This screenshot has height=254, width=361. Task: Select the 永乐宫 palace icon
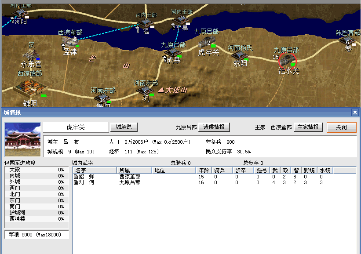[x=30, y=54]
